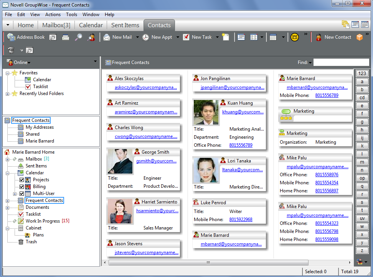Select Tasklist under Favorites
The image size is (373, 277).
40,87
